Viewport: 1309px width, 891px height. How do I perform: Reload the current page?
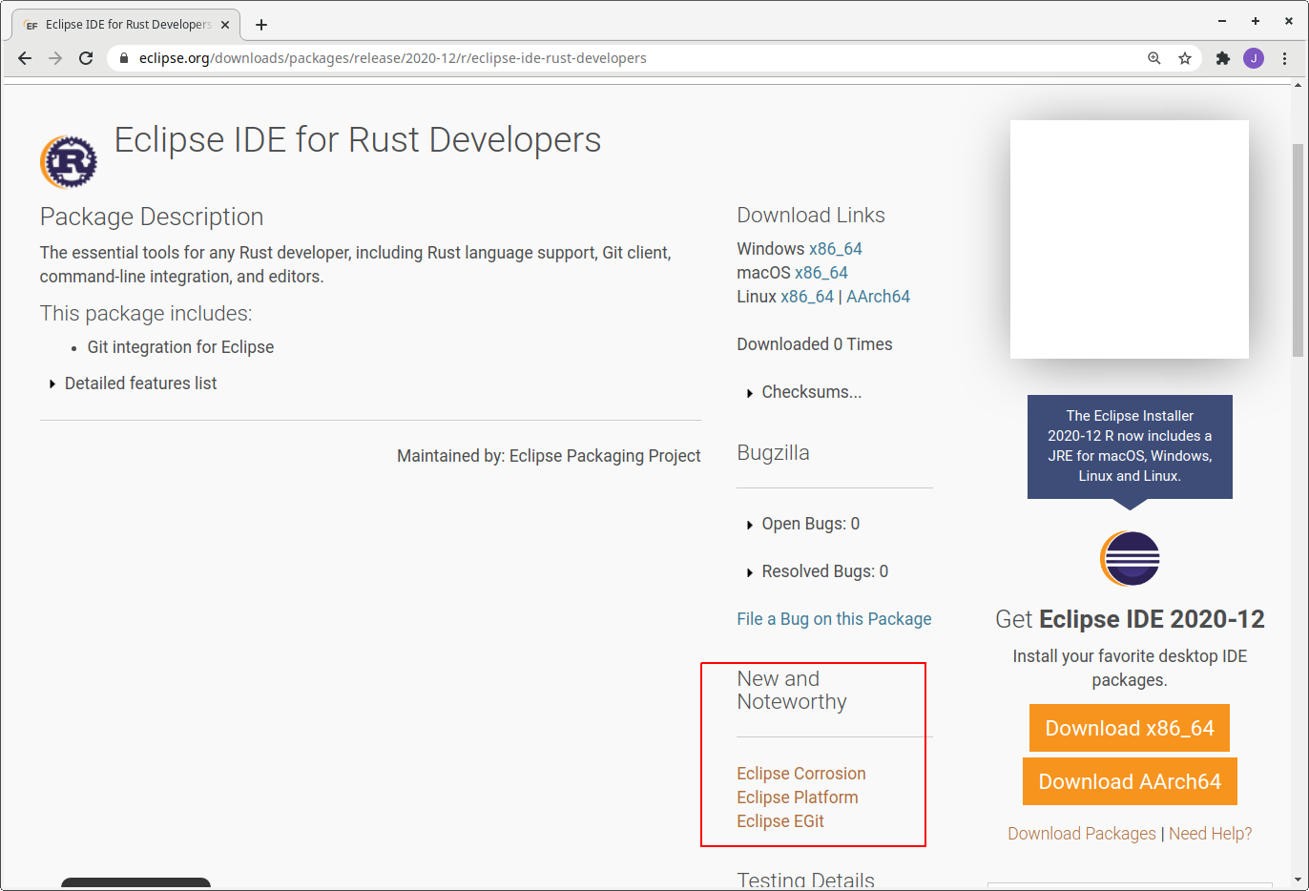[86, 58]
